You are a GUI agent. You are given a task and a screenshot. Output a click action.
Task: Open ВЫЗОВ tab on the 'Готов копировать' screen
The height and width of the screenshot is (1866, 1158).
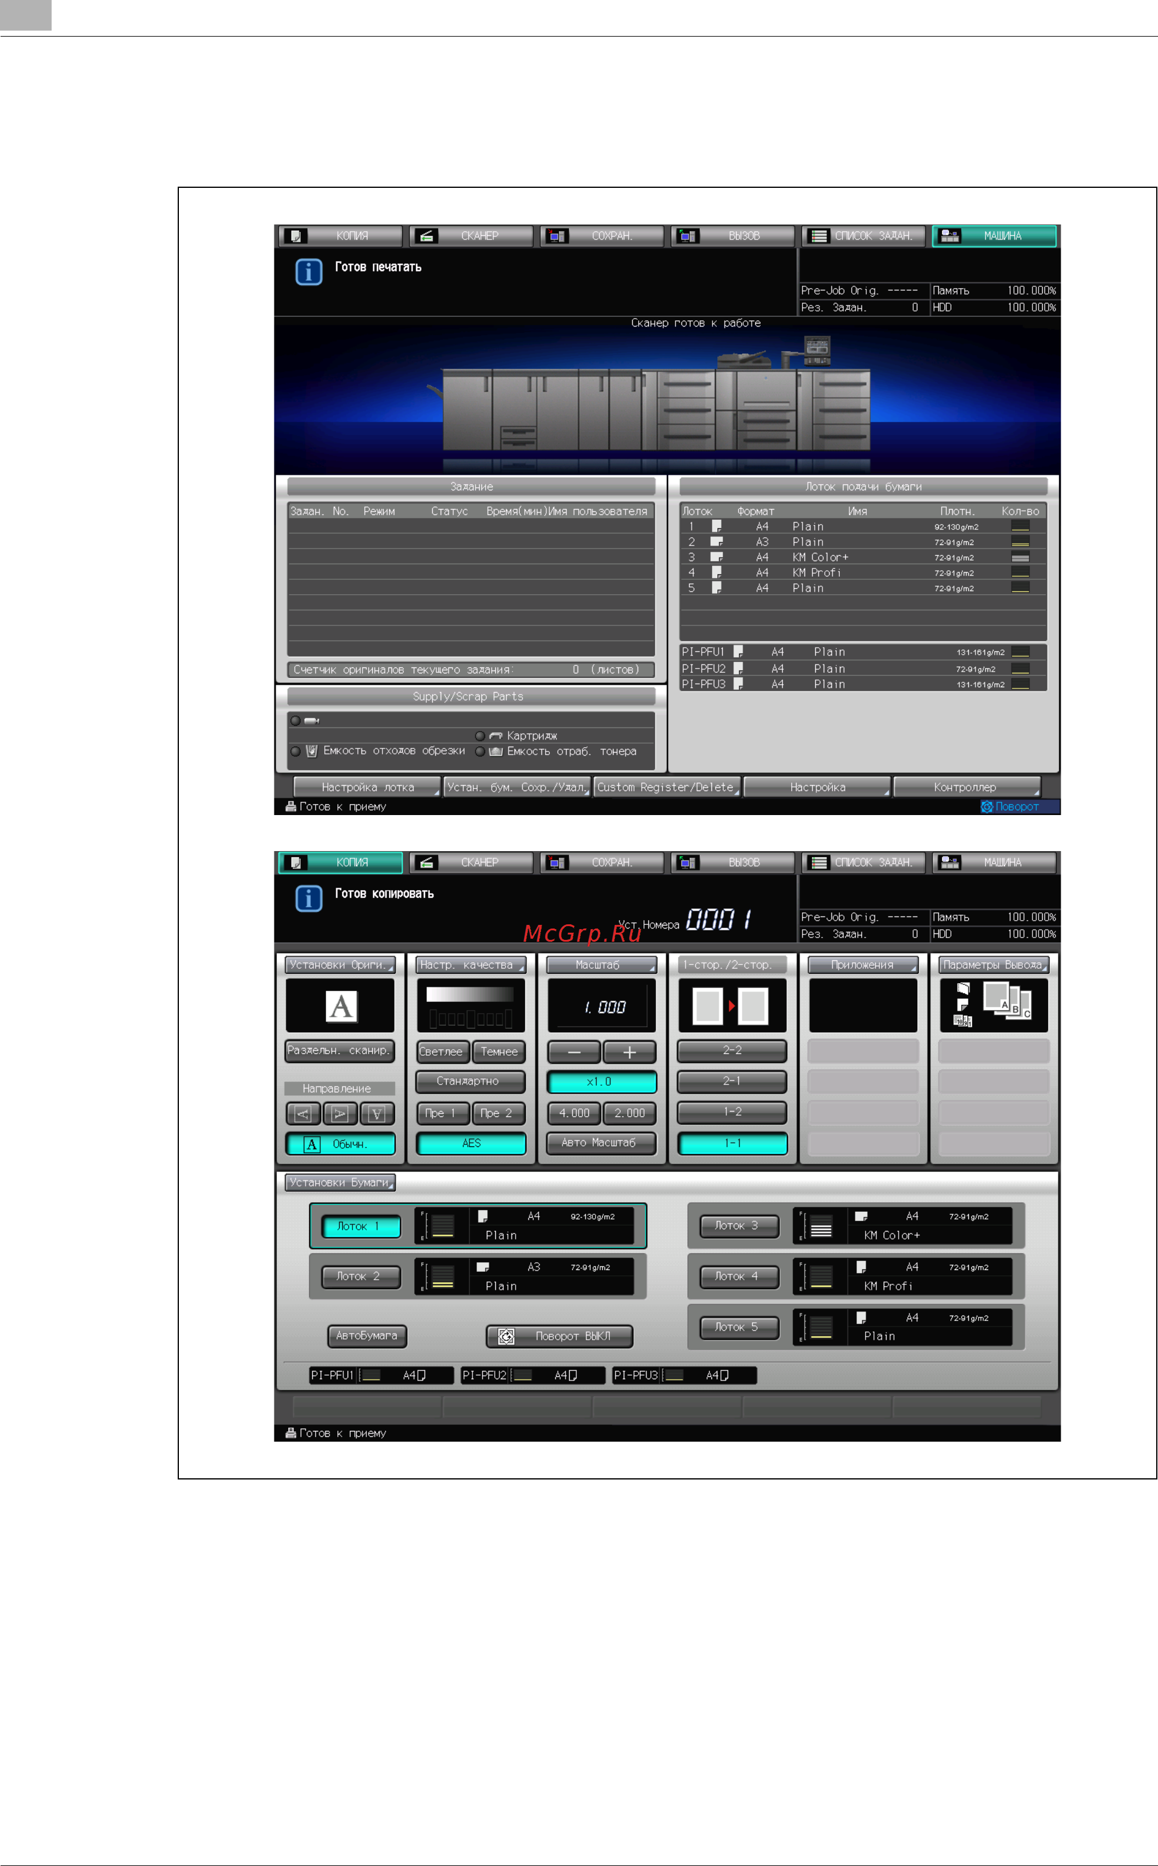[x=733, y=862]
